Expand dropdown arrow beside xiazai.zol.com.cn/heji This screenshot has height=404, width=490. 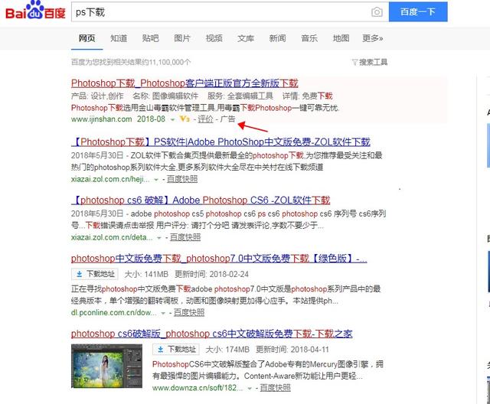coord(156,180)
